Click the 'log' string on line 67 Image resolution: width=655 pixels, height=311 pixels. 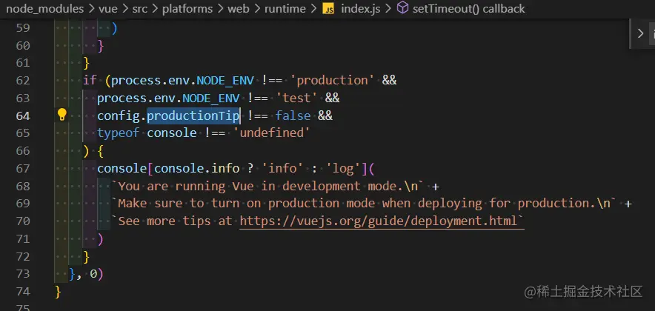pyautogui.click(x=342, y=168)
